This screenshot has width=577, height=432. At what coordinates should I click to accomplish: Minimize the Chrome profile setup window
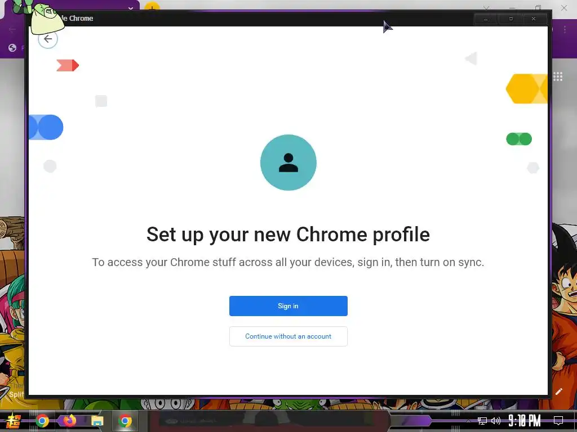[x=486, y=19]
